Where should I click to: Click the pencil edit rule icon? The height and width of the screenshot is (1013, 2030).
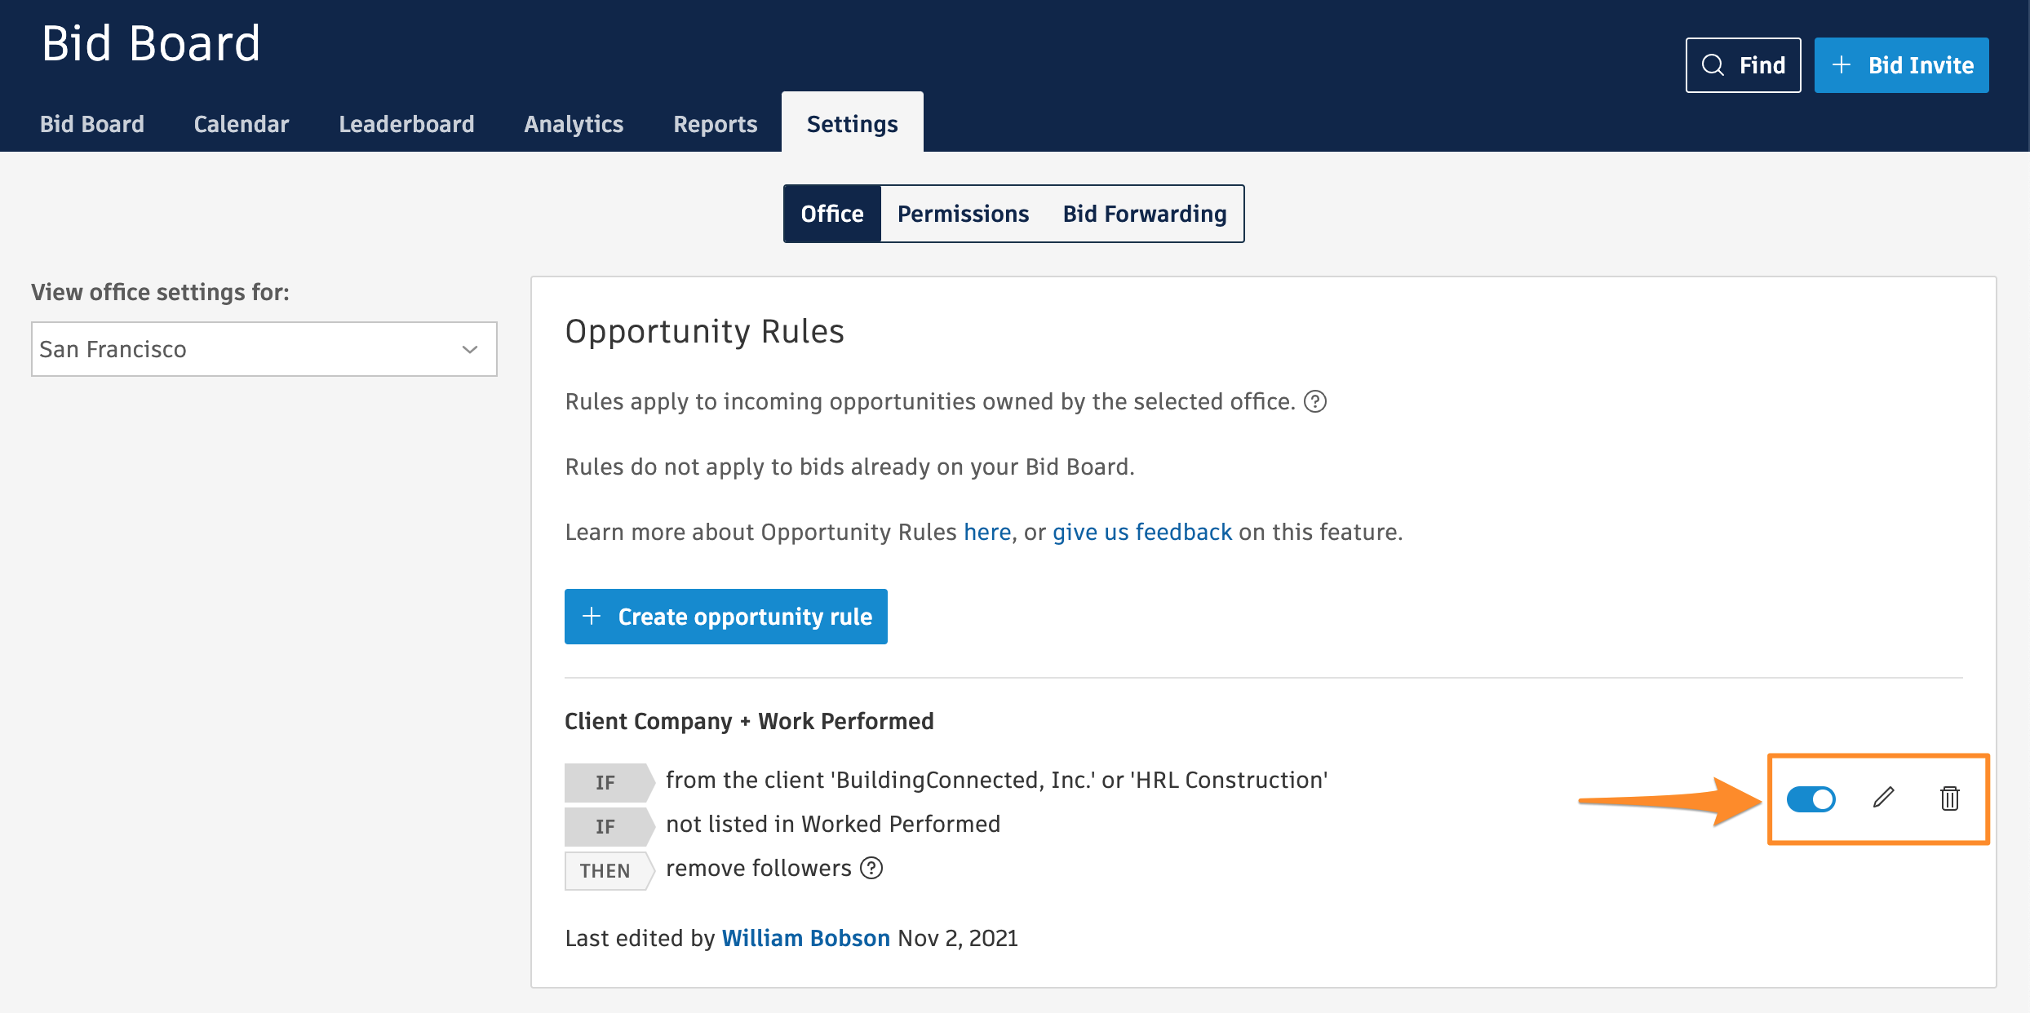click(x=1883, y=798)
